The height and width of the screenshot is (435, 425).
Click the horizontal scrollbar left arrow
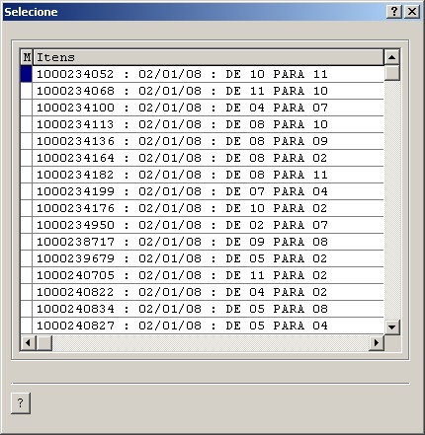[28, 343]
